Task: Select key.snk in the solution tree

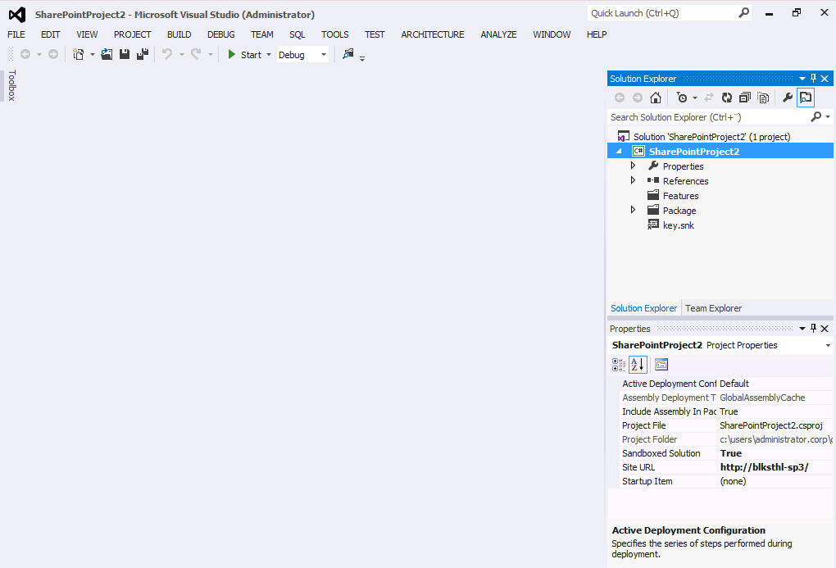Action: (x=678, y=225)
